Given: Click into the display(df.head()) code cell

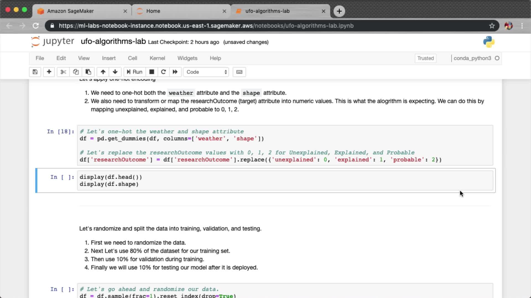Looking at the screenshot, I should (285, 180).
